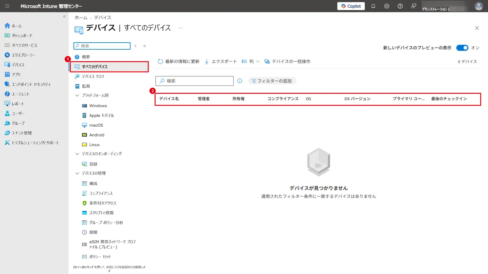Click the device list 検索 field
The height and width of the screenshot is (274, 488).
[195, 81]
